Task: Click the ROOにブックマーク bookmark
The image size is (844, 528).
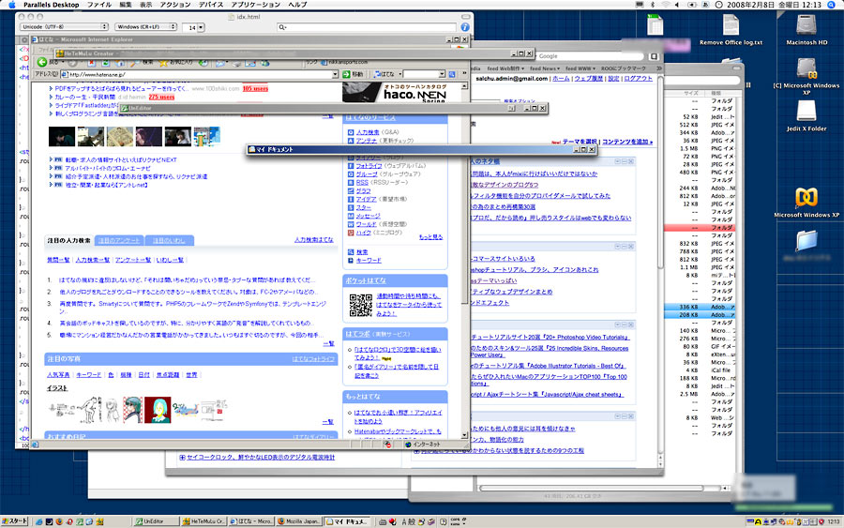Action: pos(624,68)
